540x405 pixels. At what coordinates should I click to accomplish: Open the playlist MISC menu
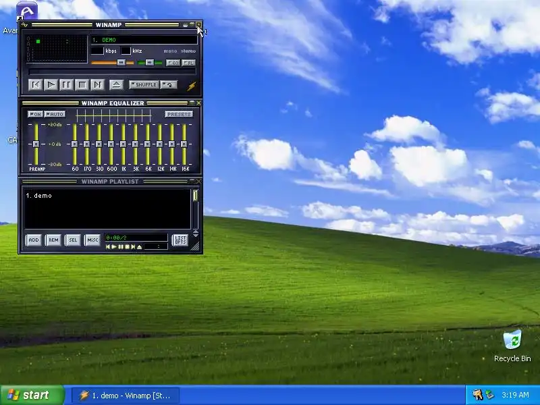[92, 240]
